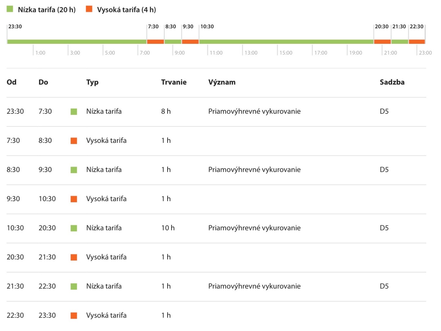Click the orange square in the 9:30–10:30 row

[x=74, y=199]
